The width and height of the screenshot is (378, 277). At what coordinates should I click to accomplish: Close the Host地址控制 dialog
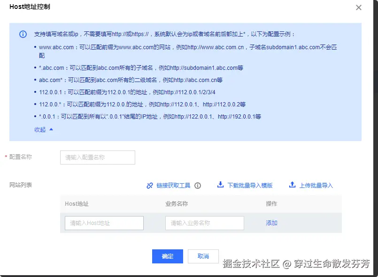tap(359, 7)
